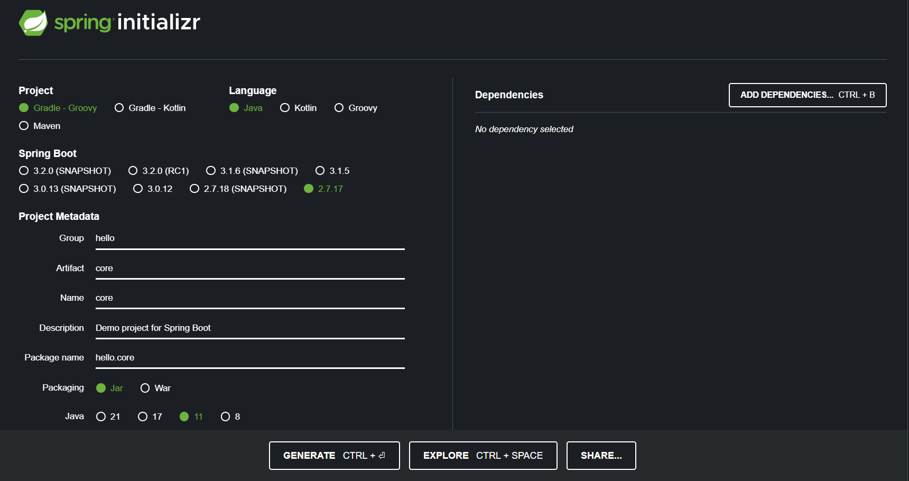Select Gradle - Kotlin project type
Viewport: 909px width, 481px height.
[x=150, y=108]
